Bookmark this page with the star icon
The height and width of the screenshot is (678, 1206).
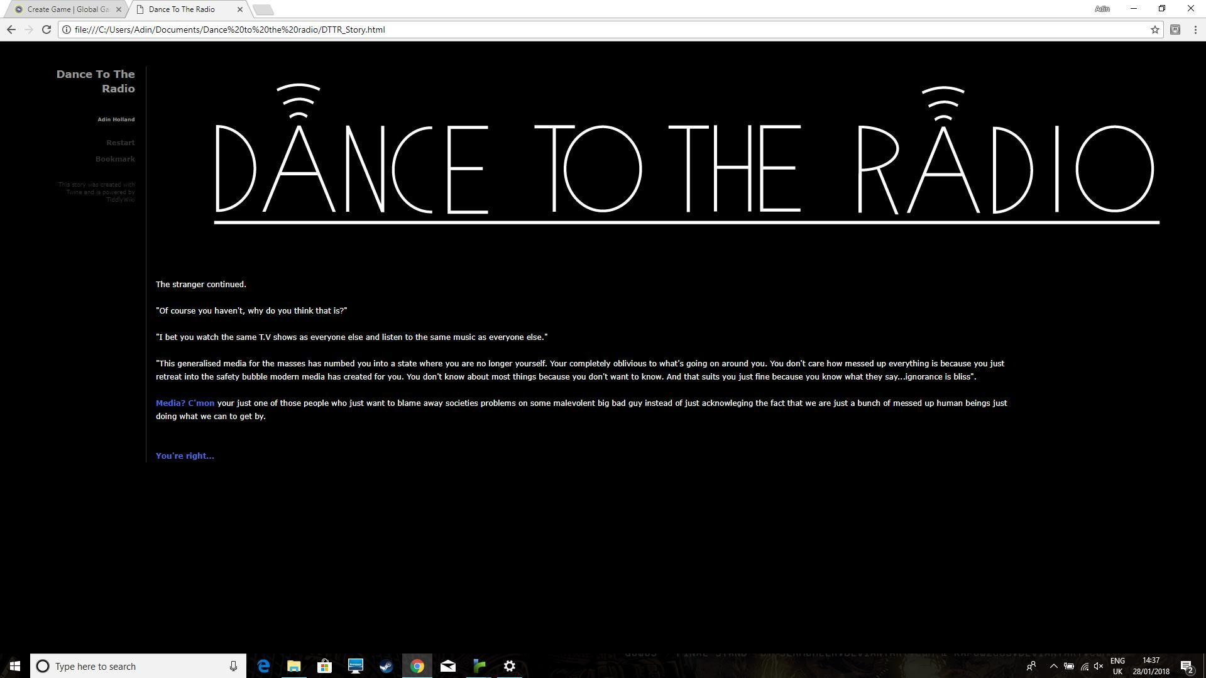1154,30
